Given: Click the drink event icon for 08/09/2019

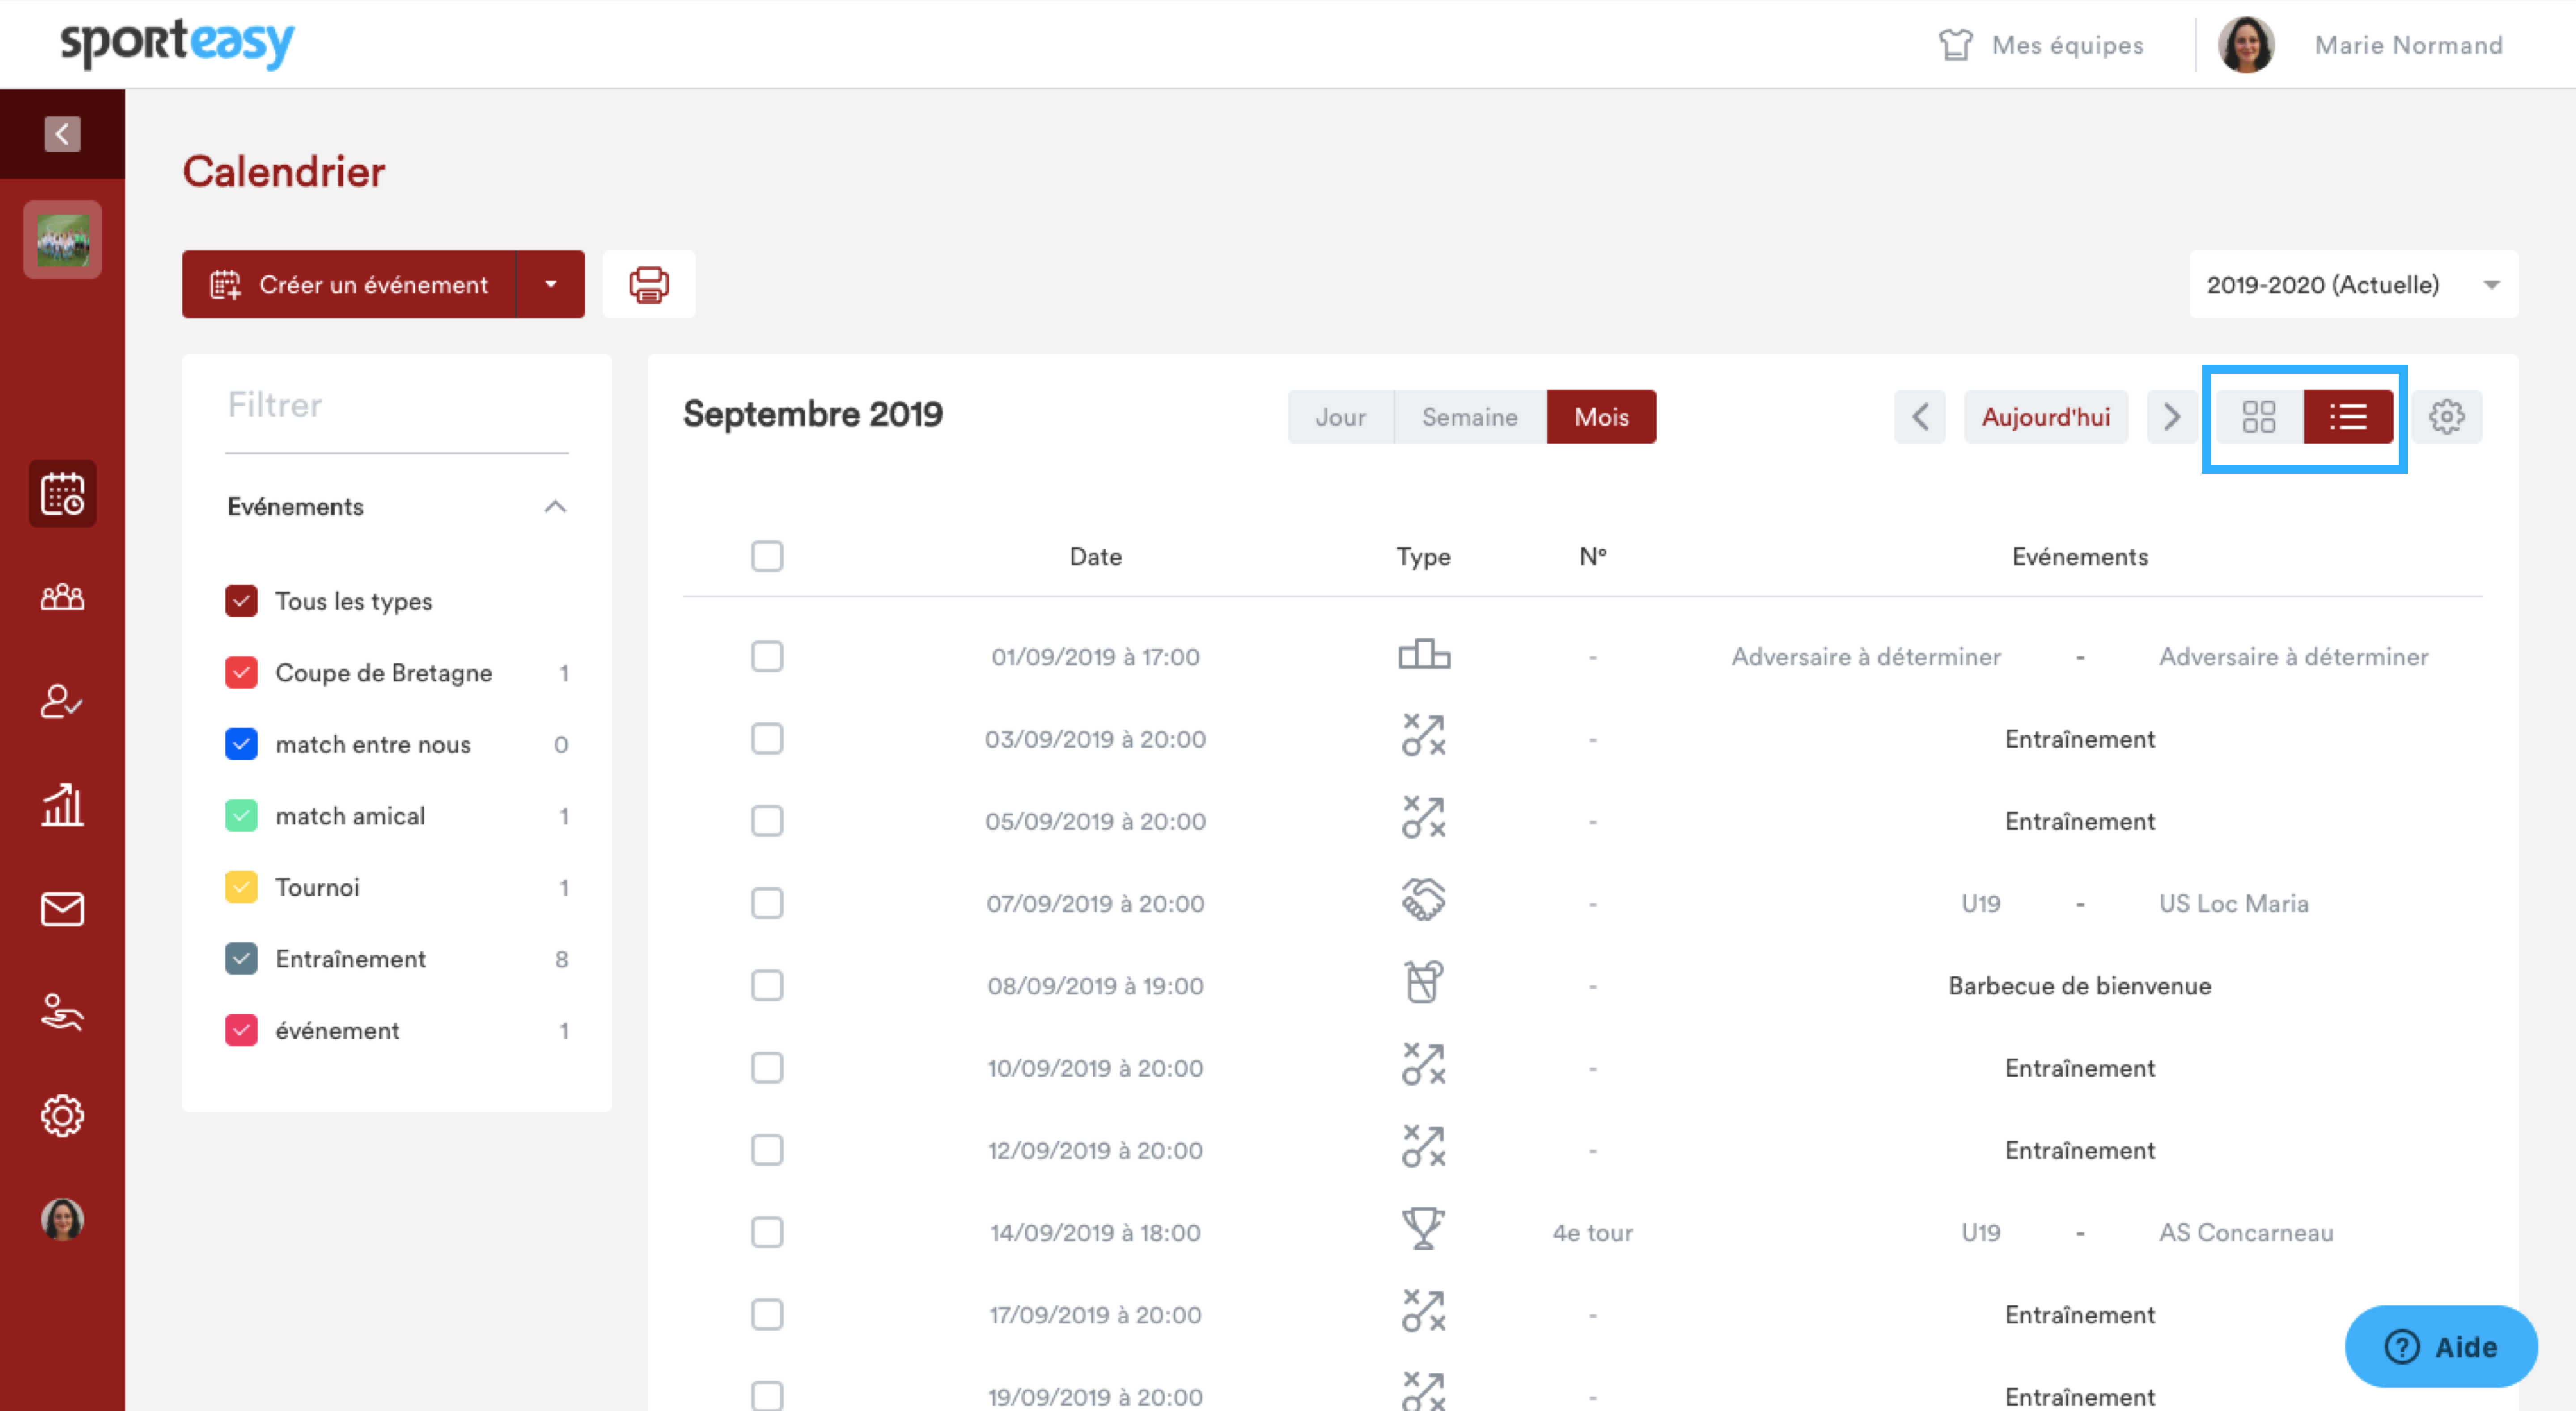Looking at the screenshot, I should tap(1424, 982).
